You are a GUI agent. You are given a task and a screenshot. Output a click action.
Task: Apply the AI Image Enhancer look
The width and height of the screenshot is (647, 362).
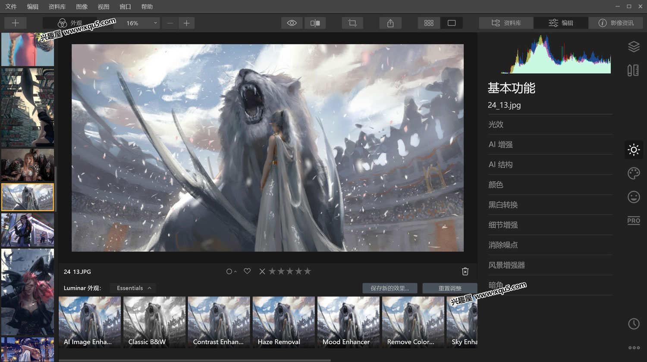coord(90,322)
